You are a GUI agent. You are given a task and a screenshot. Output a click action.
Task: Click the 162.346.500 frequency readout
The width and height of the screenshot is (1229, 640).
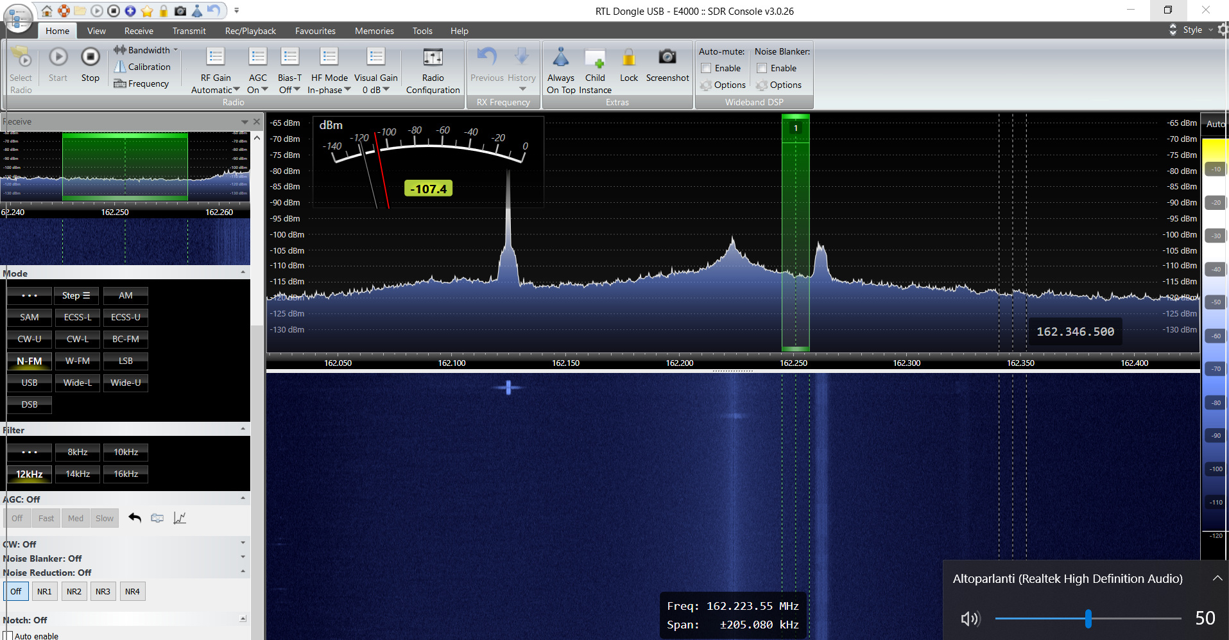(1075, 332)
